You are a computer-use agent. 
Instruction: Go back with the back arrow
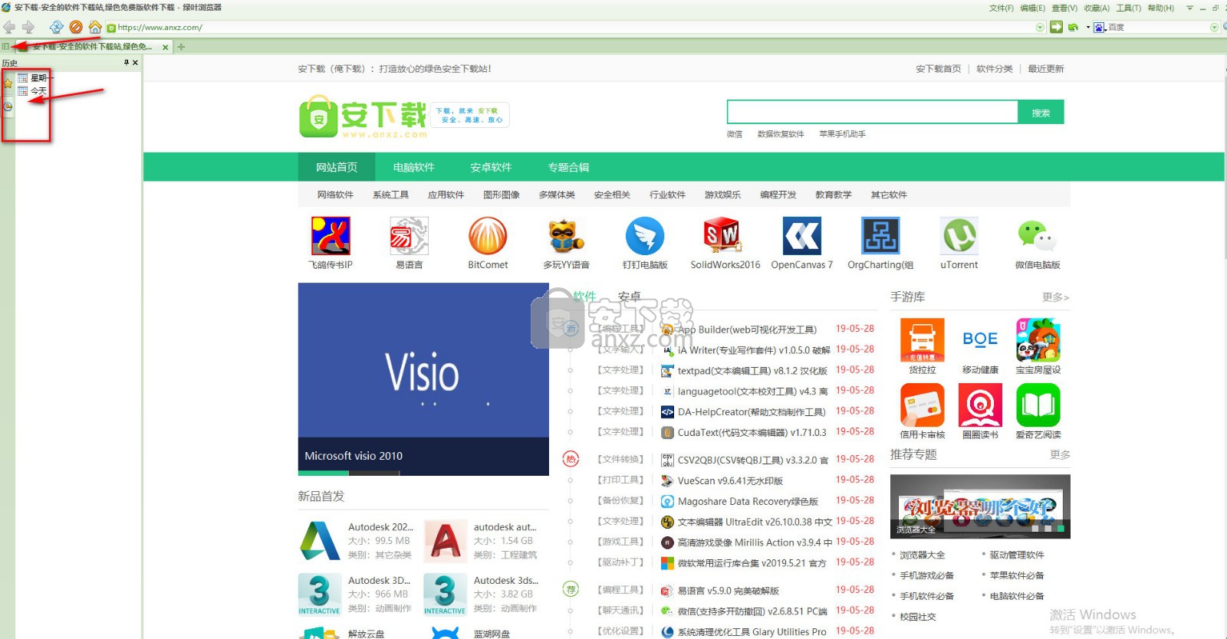(9, 27)
